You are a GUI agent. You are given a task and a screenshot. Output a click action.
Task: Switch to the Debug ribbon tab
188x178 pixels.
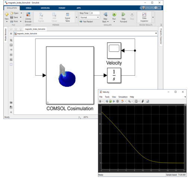[x=28, y=8]
